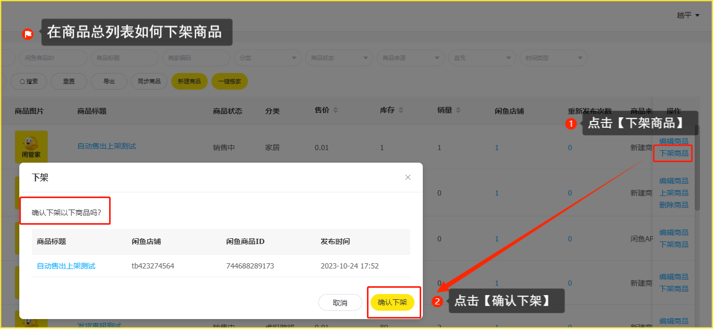Click the magnifier 搜索 button
This screenshot has height=330, width=713.
coord(29,81)
